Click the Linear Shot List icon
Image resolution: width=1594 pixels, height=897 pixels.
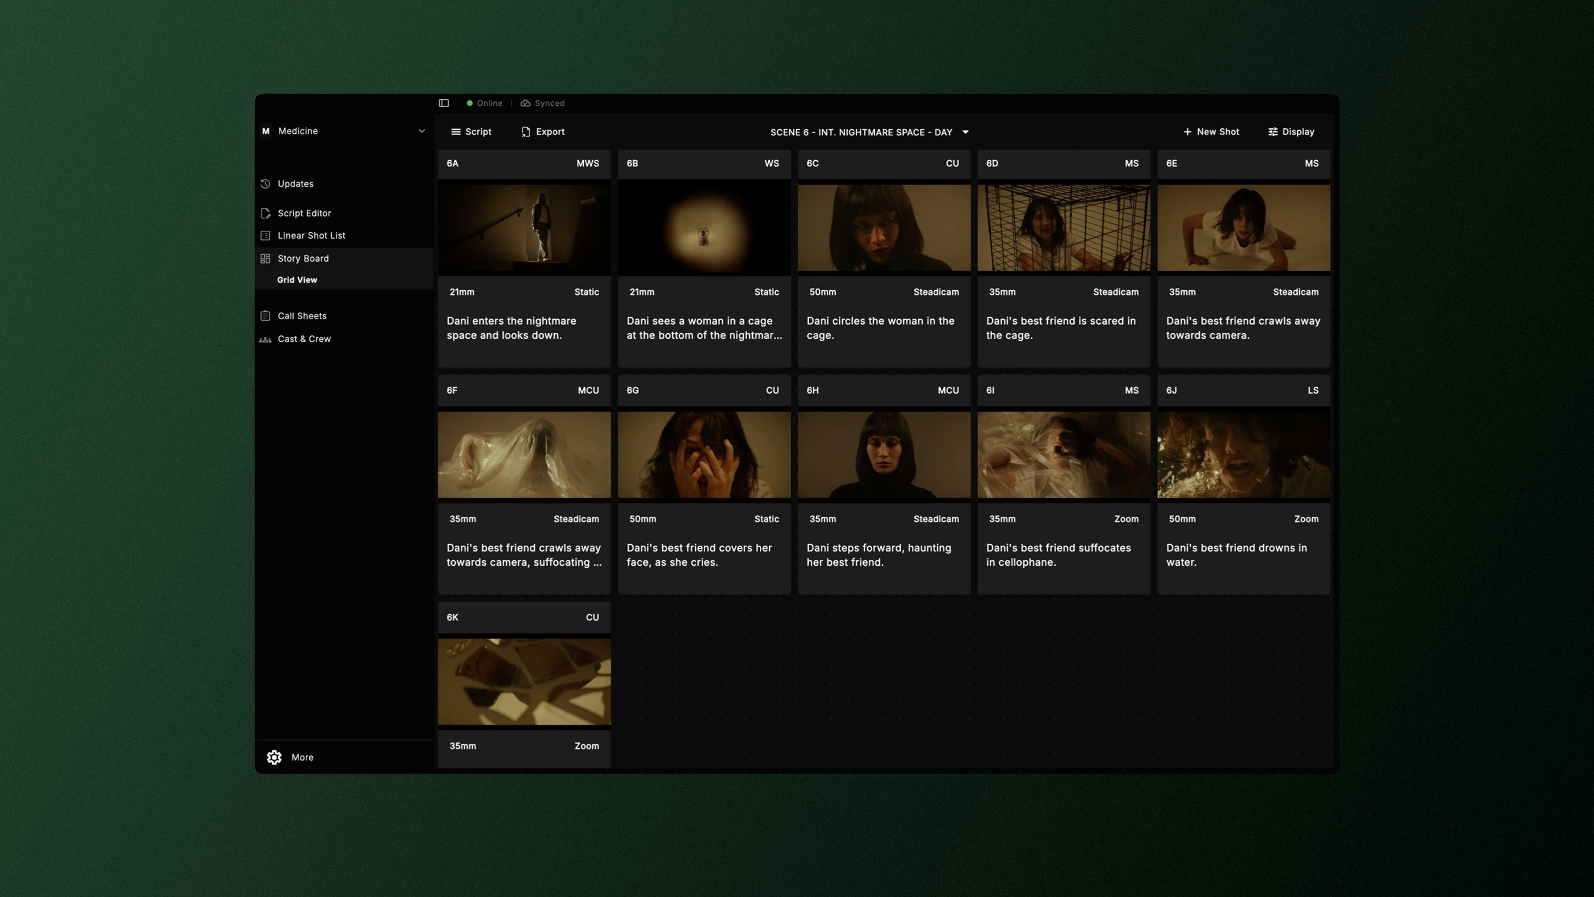point(266,236)
